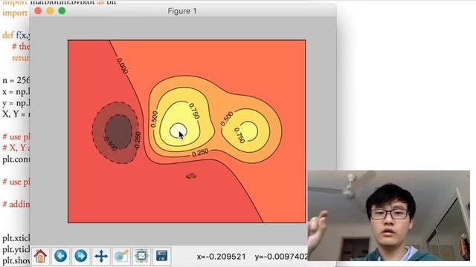Click the 0.500 label on right peak

pos(227,119)
